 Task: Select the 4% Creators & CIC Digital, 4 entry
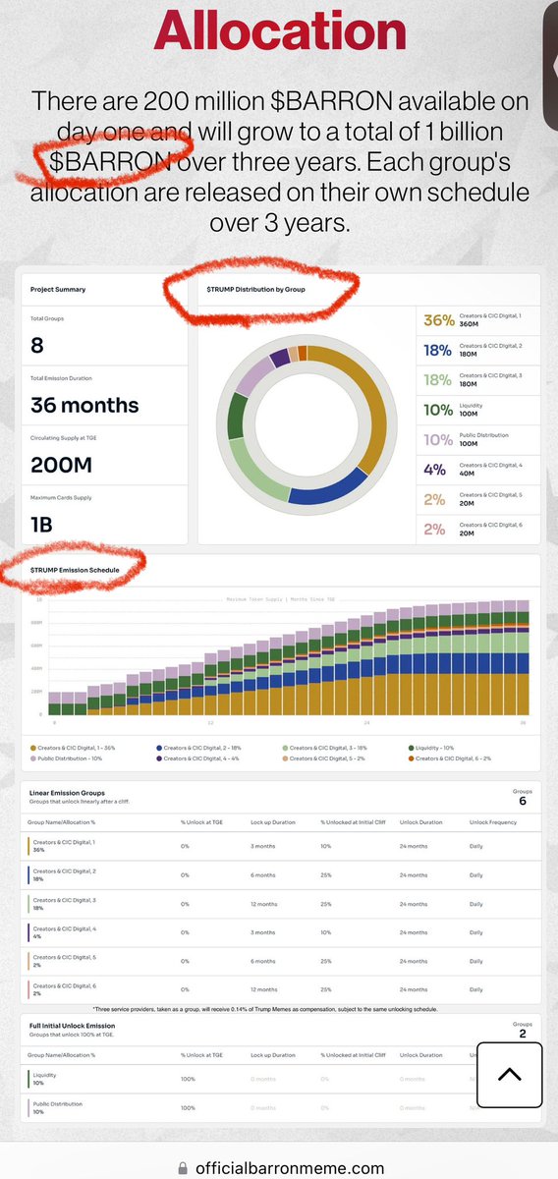click(476, 470)
